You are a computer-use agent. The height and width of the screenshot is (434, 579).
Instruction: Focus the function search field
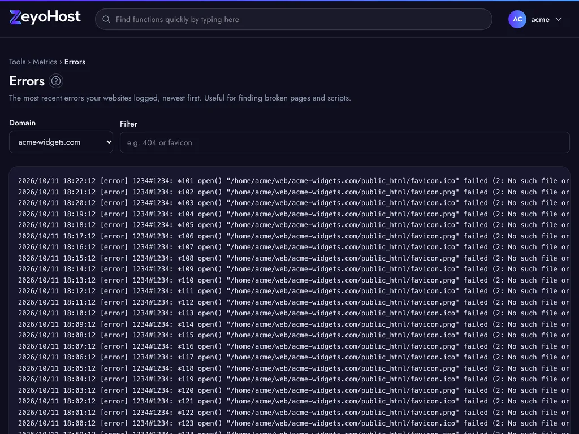[x=293, y=19]
